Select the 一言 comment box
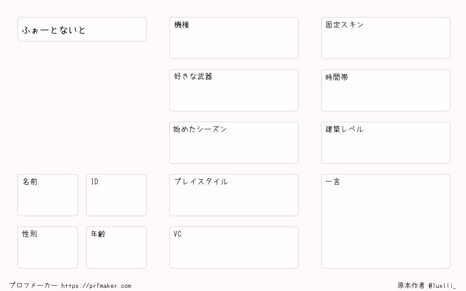 click(386, 221)
